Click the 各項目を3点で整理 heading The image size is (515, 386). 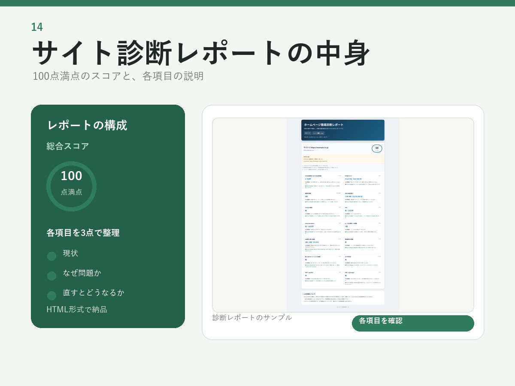(83, 232)
